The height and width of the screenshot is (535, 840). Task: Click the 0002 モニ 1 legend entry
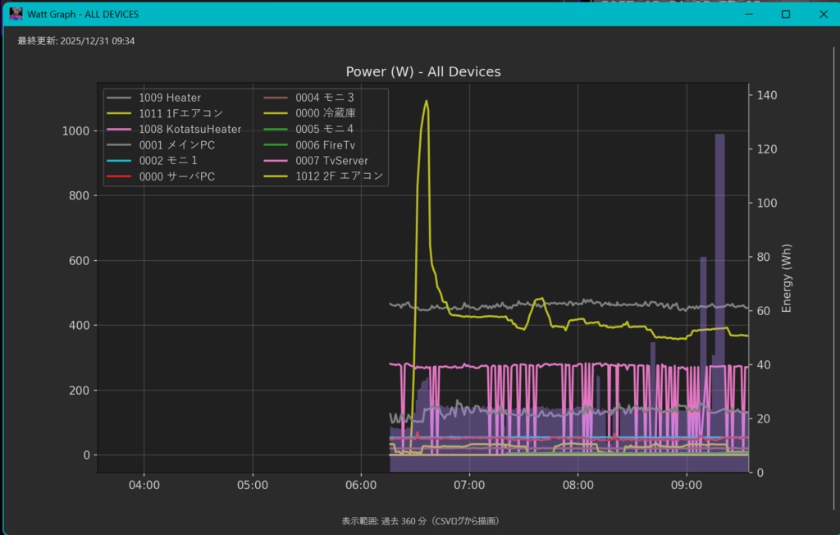point(152,160)
